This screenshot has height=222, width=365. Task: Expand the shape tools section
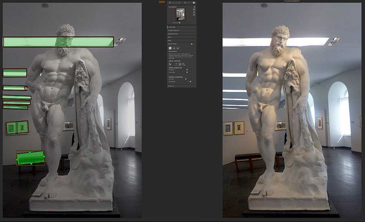(x=181, y=34)
